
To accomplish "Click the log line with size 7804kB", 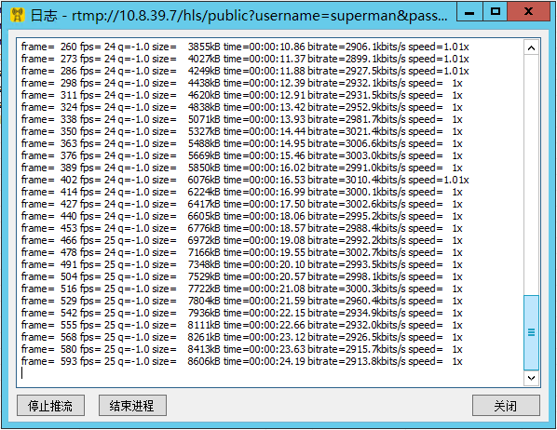I will pyautogui.click(x=241, y=302).
